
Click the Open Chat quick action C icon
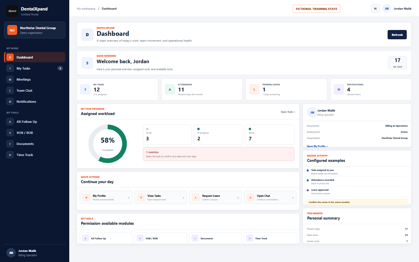pos(251,198)
